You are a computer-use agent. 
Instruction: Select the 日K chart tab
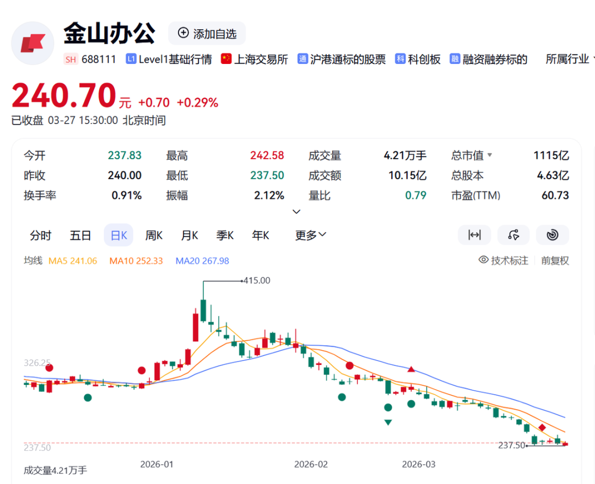point(118,235)
